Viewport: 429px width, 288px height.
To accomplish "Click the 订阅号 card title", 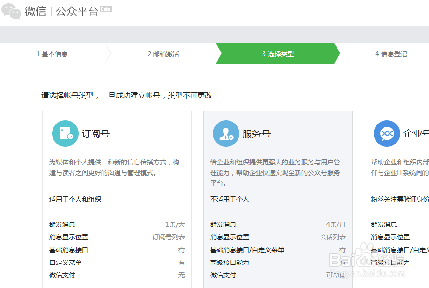I will point(96,134).
